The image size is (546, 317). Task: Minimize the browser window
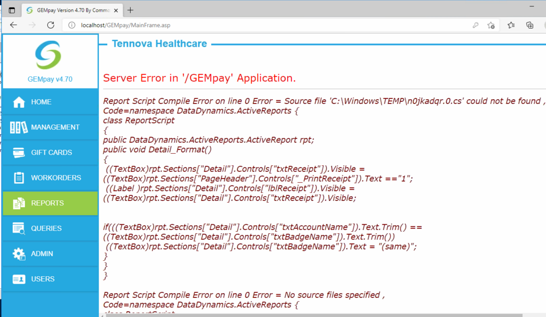[x=532, y=6]
